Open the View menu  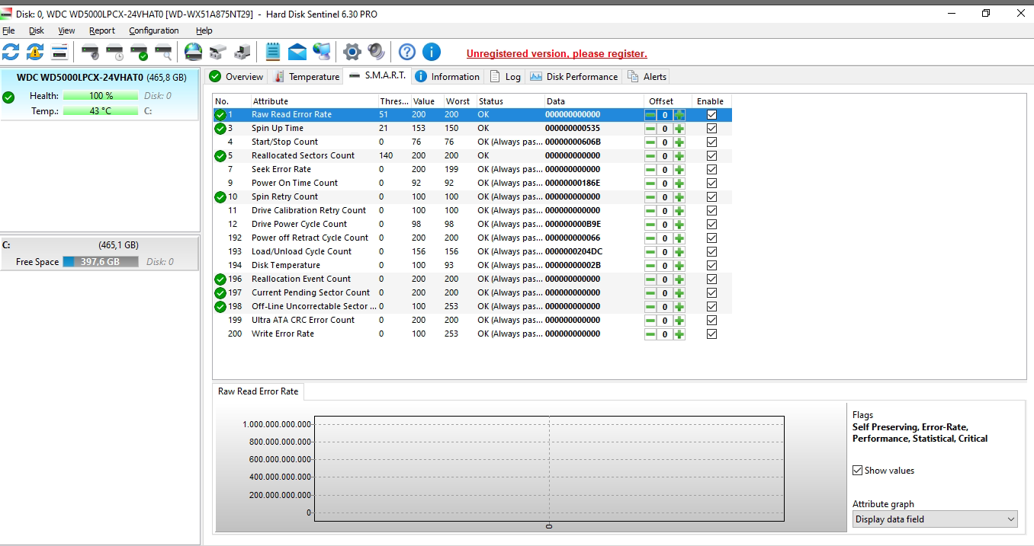pyautogui.click(x=66, y=30)
